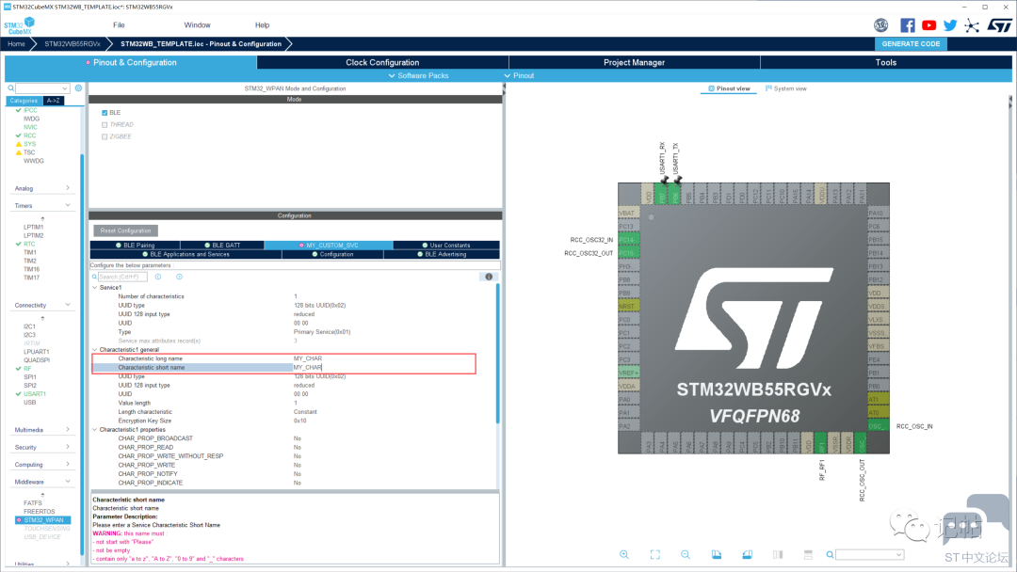Click the configuration parameters vertical scrollbar

tap(498, 355)
